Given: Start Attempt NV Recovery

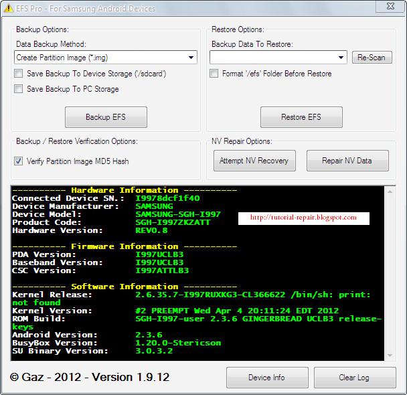Looking at the screenshot, I should coord(254,161).
